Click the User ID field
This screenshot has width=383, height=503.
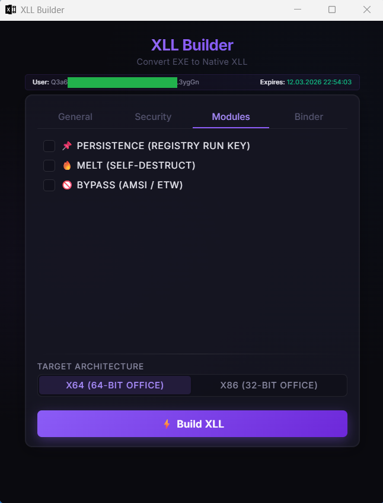(125, 83)
